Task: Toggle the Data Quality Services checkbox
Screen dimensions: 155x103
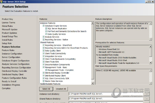Action: tap(46, 34)
